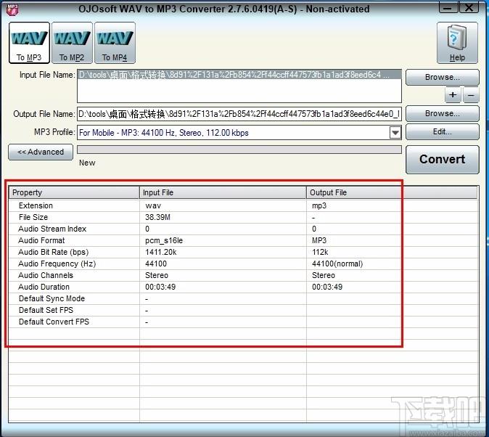Image resolution: width=489 pixels, height=437 pixels.
Task: Click the Output File column header
Action: (392, 192)
